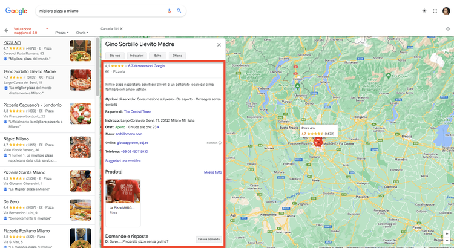
Task: Click phone number +39 02 4537 5930
Action: pos(134,151)
